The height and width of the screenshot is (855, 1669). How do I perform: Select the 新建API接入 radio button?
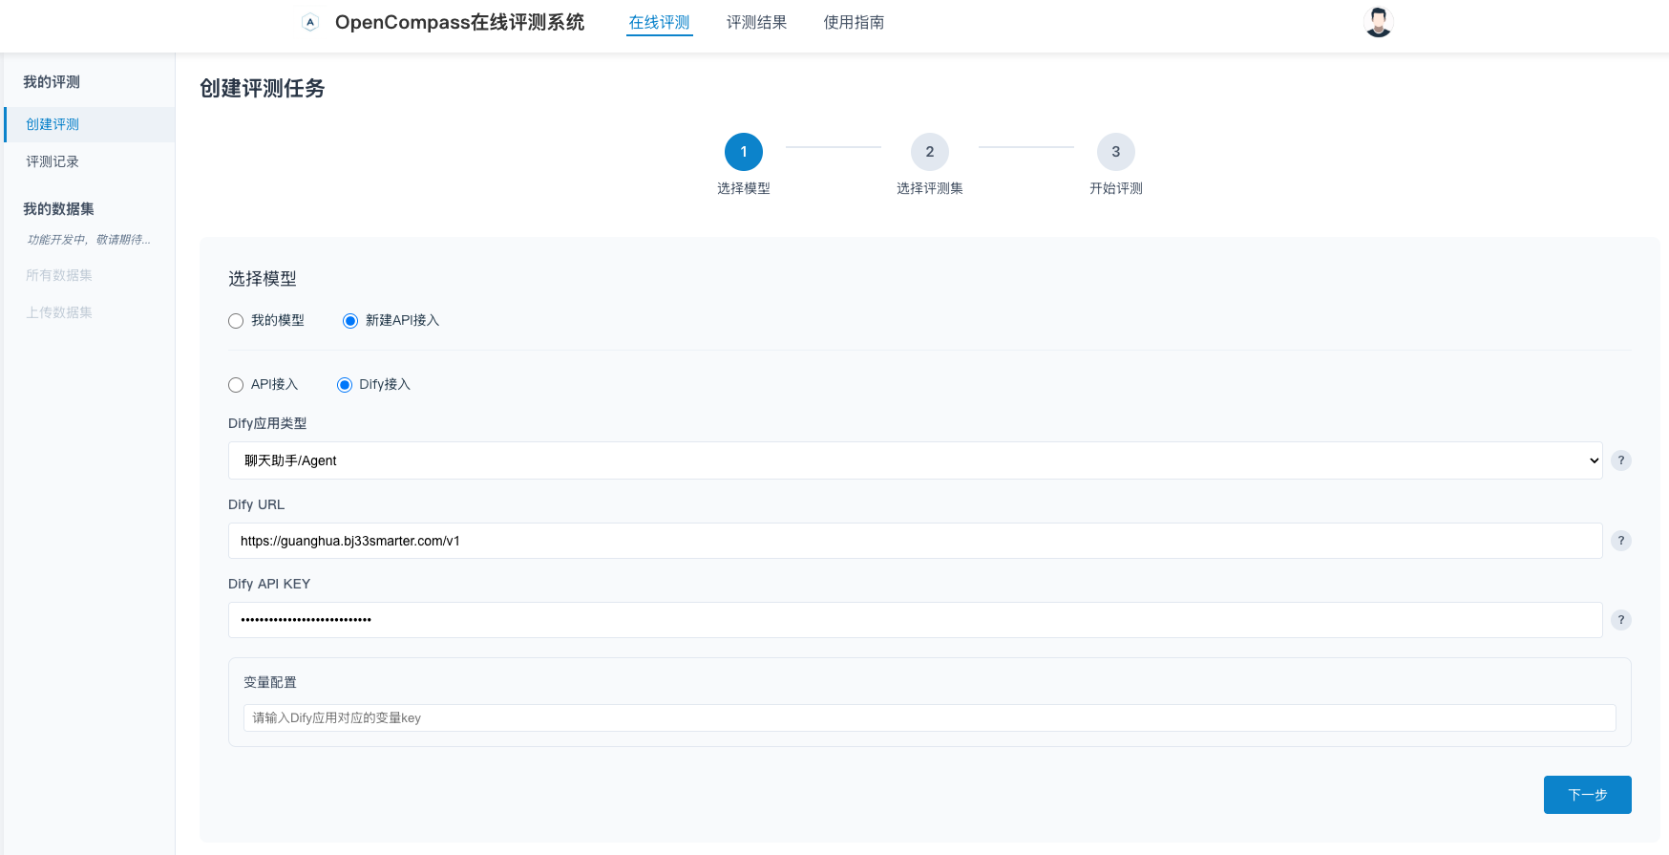350,321
